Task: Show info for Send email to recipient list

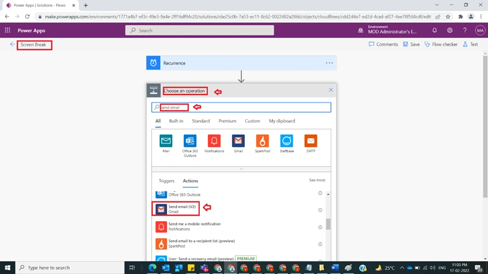Action: pos(320,245)
